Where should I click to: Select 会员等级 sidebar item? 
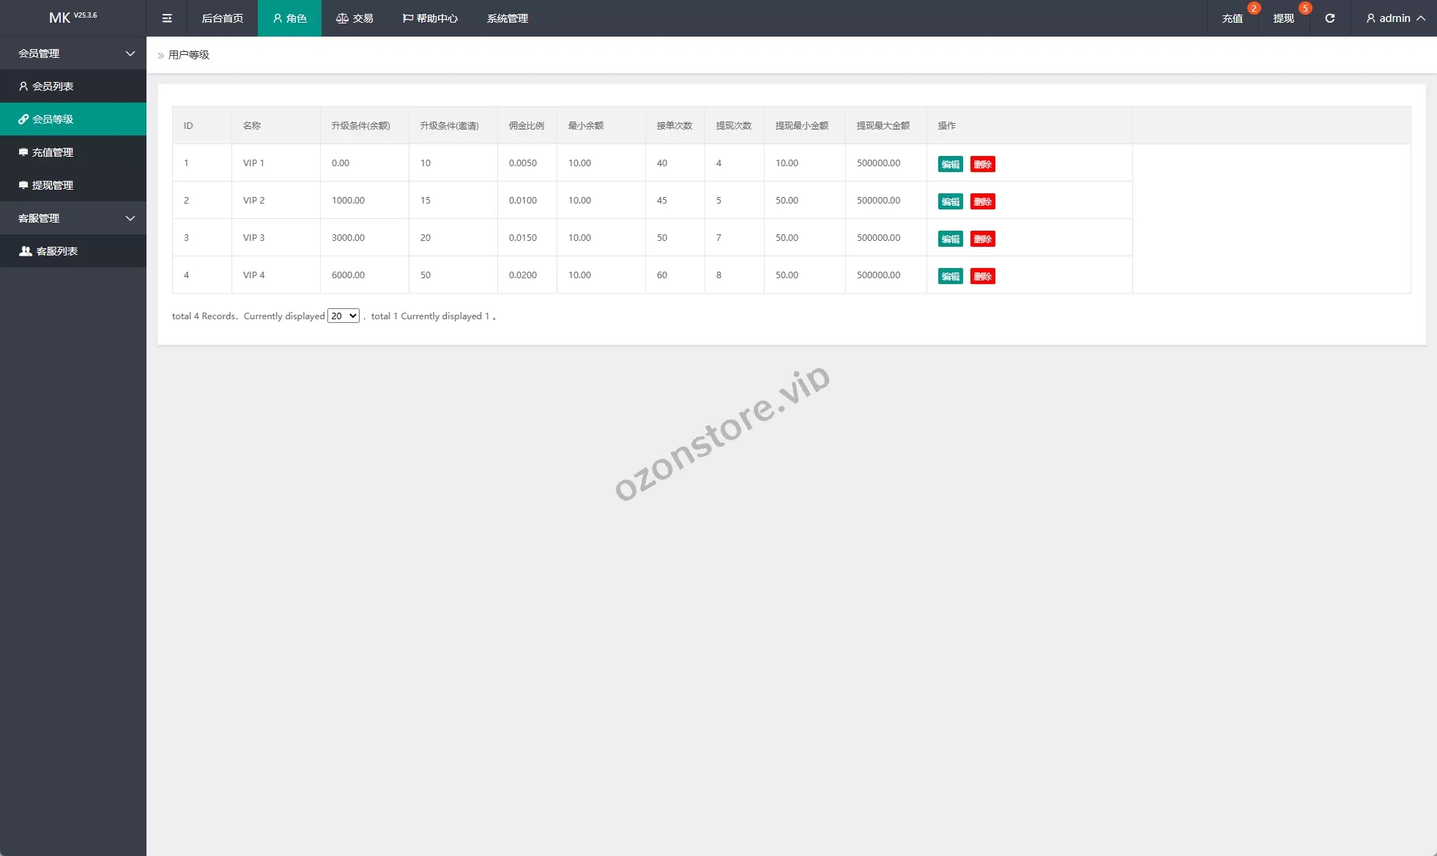click(x=53, y=119)
